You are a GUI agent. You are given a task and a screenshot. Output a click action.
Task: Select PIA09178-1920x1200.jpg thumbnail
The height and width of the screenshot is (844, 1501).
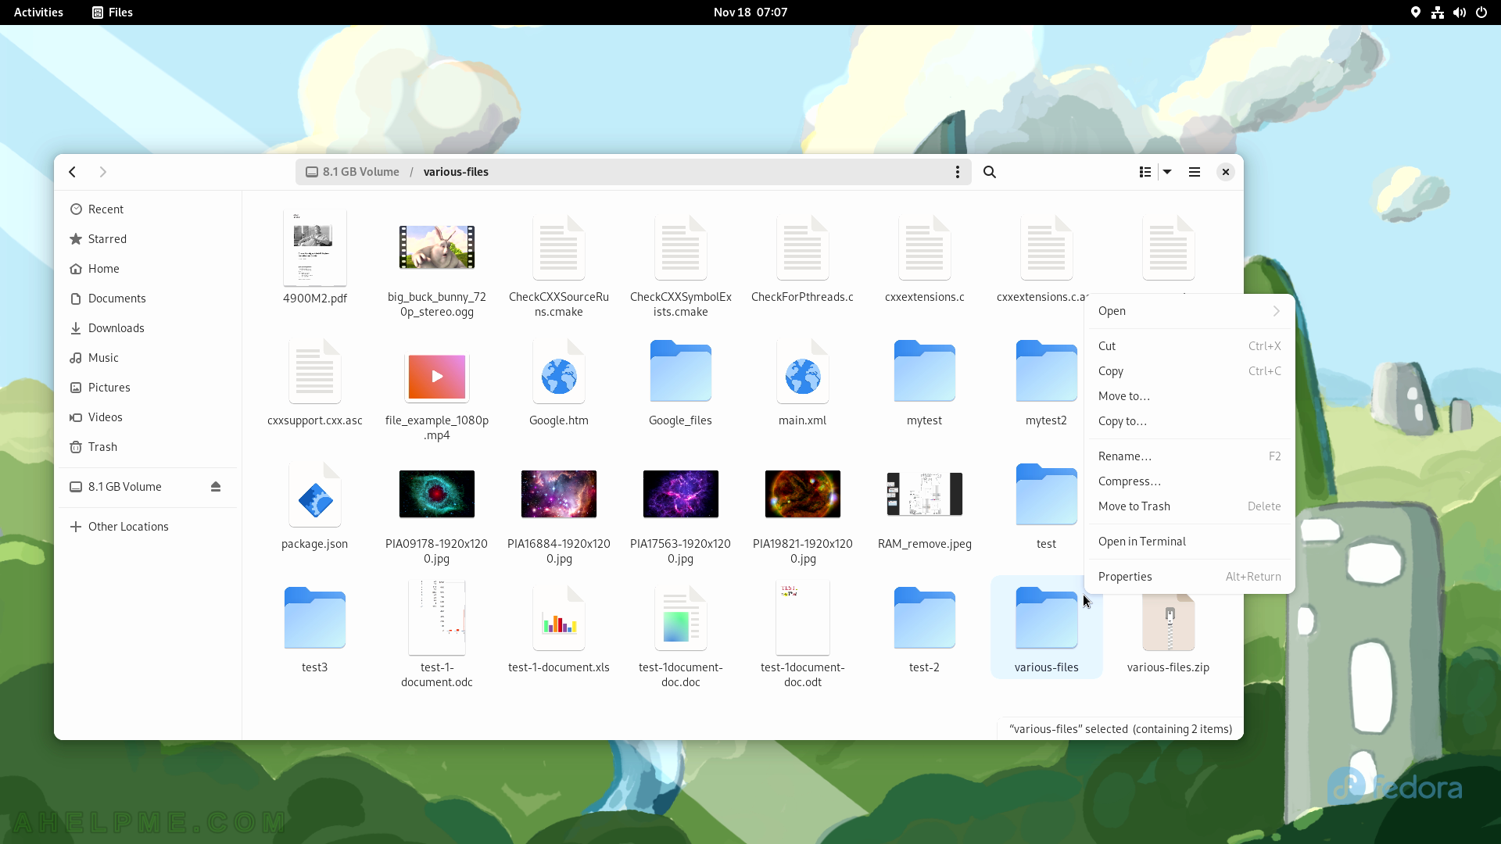(x=437, y=494)
